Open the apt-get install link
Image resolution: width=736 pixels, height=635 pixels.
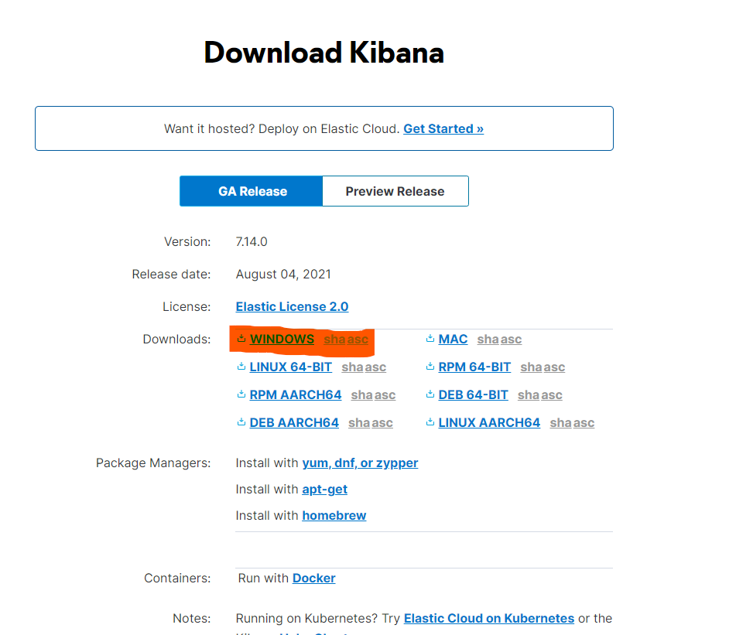pyautogui.click(x=325, y=489)
